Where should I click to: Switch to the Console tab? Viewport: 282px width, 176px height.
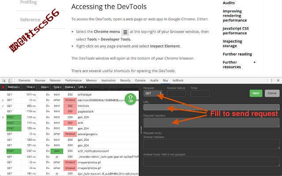click(140, 81)
